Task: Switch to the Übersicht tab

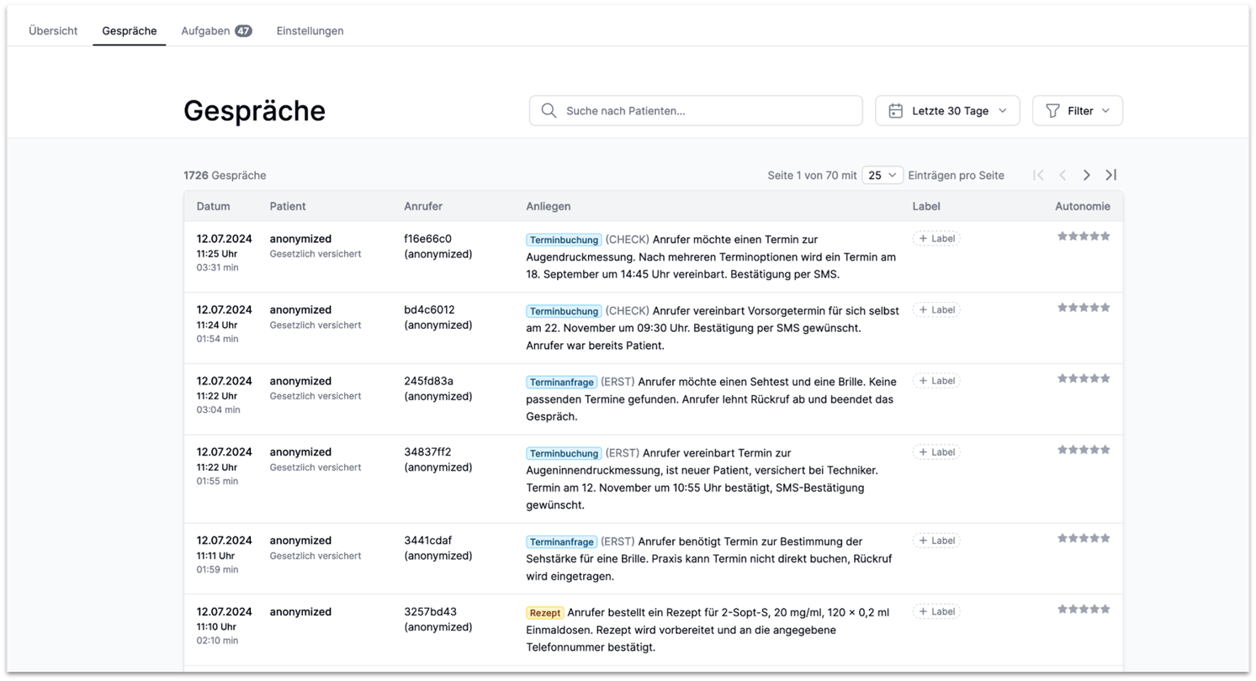Action: pyautogui.click(x=53, y=30)
